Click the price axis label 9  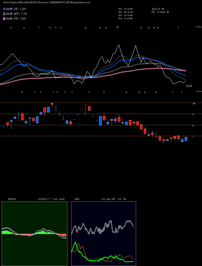click(193, 115)
